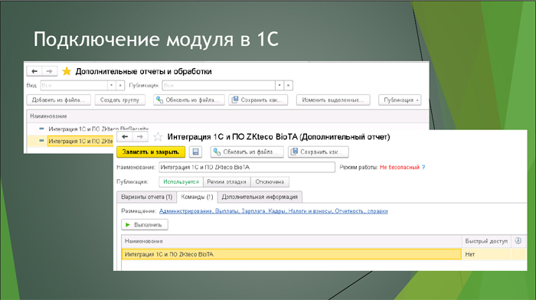The width and height of the screenshot is (536, 300).
Task: Go back in the Дополнительные отчеты и обработки window
Action: pyautogui.click(x=34, y=71)
